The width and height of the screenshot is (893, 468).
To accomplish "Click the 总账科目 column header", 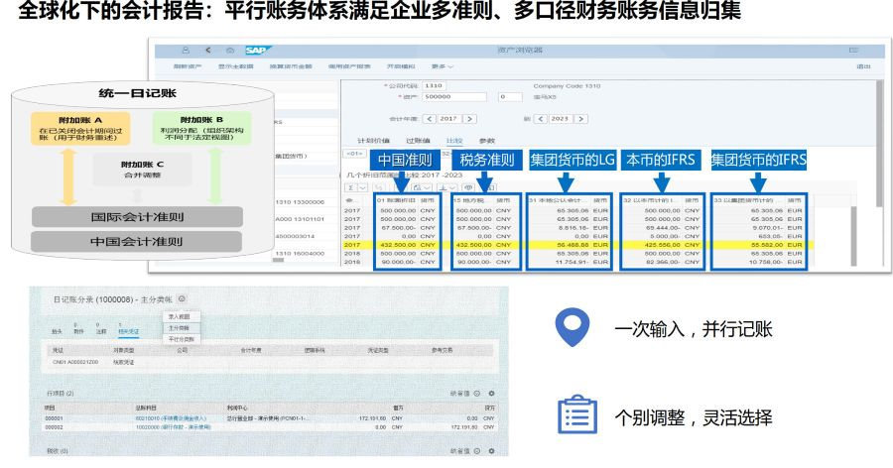I will click(146, 408).
